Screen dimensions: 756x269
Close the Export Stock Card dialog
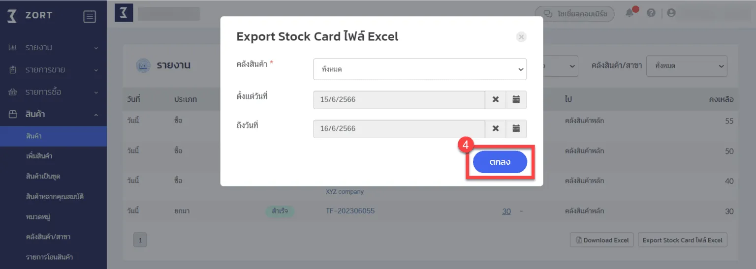click(x=521, y=37)
